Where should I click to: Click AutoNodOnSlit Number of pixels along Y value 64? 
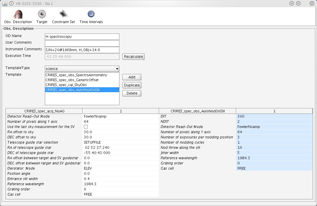point(274,132)
